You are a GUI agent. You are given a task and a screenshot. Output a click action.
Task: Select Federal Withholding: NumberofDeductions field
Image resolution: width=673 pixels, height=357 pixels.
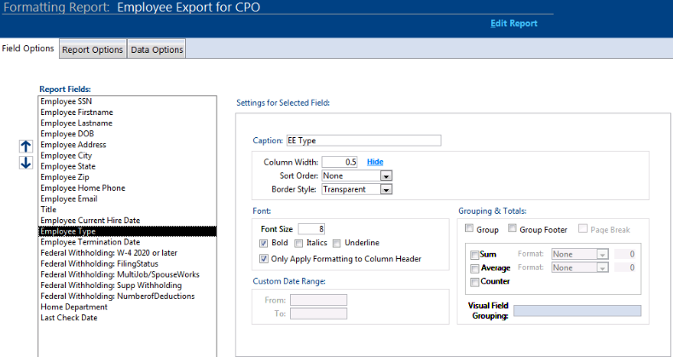tap(127, 297)
